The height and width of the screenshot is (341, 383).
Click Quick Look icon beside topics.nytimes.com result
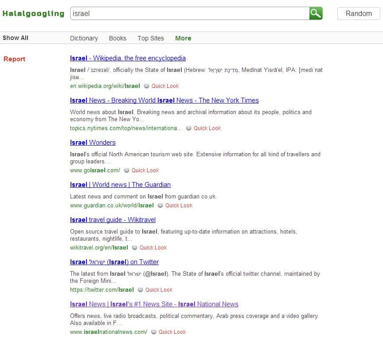(188, 128)
